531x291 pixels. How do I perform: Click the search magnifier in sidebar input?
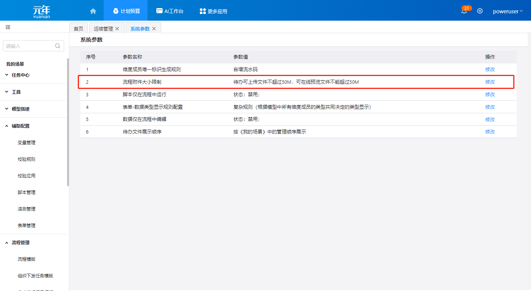click(x=58, y=46)
